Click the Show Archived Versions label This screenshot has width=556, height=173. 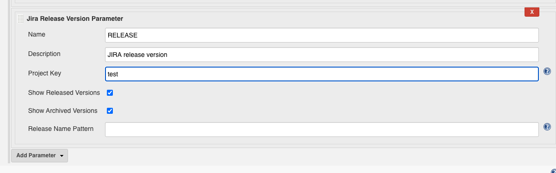(63, 111)
